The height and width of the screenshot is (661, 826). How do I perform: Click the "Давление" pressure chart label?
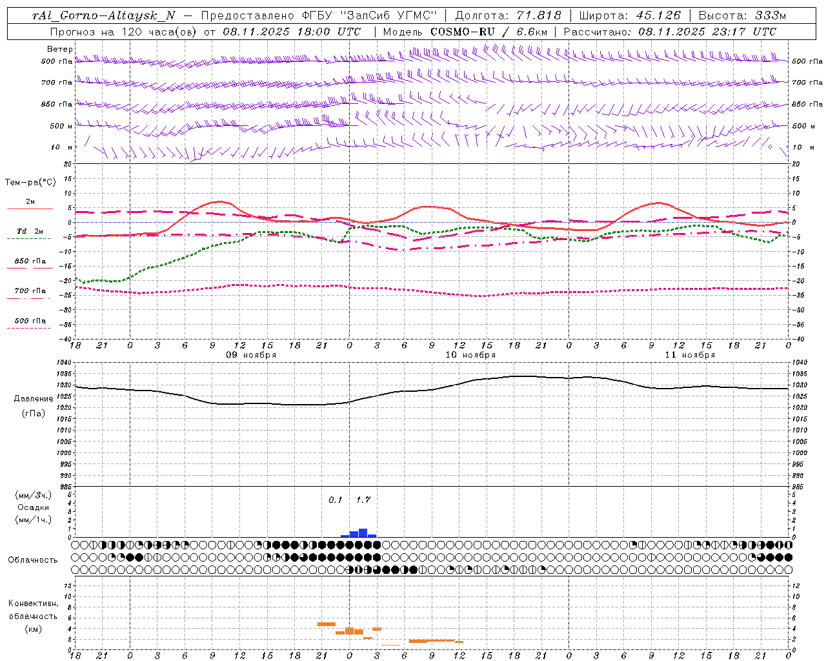click(34, 399)
